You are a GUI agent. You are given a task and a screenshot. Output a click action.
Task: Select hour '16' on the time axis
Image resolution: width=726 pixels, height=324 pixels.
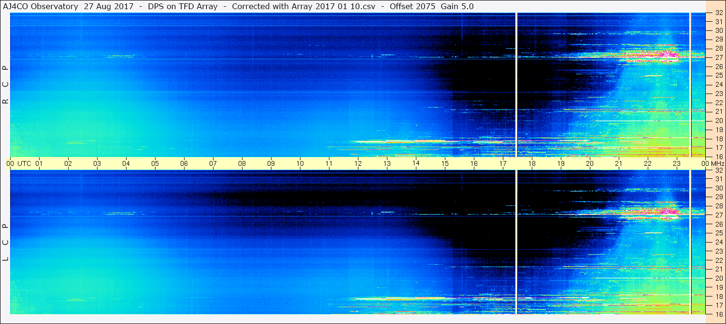(x=474, y=163)
